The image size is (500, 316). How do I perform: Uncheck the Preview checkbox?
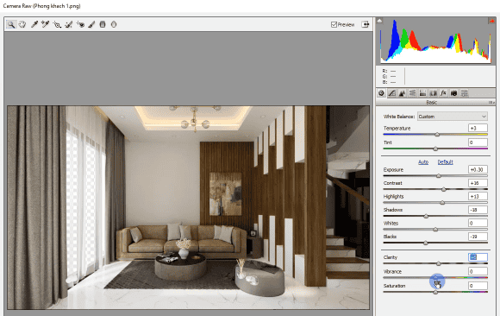(x=334, y=24)
